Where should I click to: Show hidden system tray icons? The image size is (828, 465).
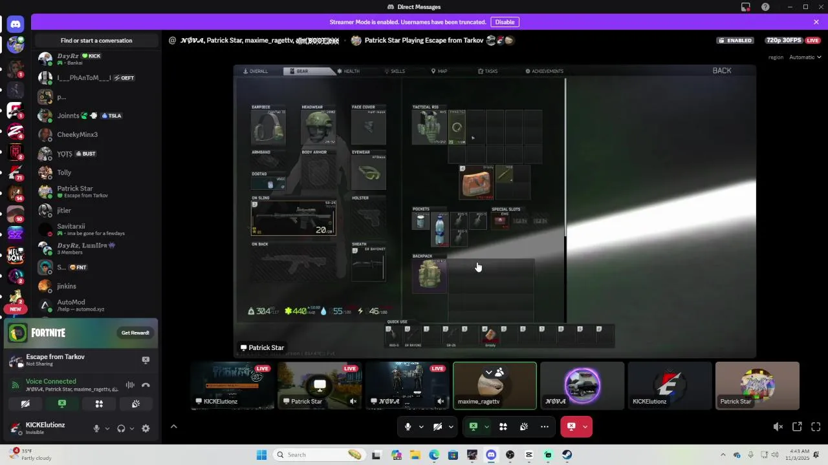(x=723, y=455)
